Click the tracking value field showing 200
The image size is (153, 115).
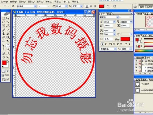(108, 34)
